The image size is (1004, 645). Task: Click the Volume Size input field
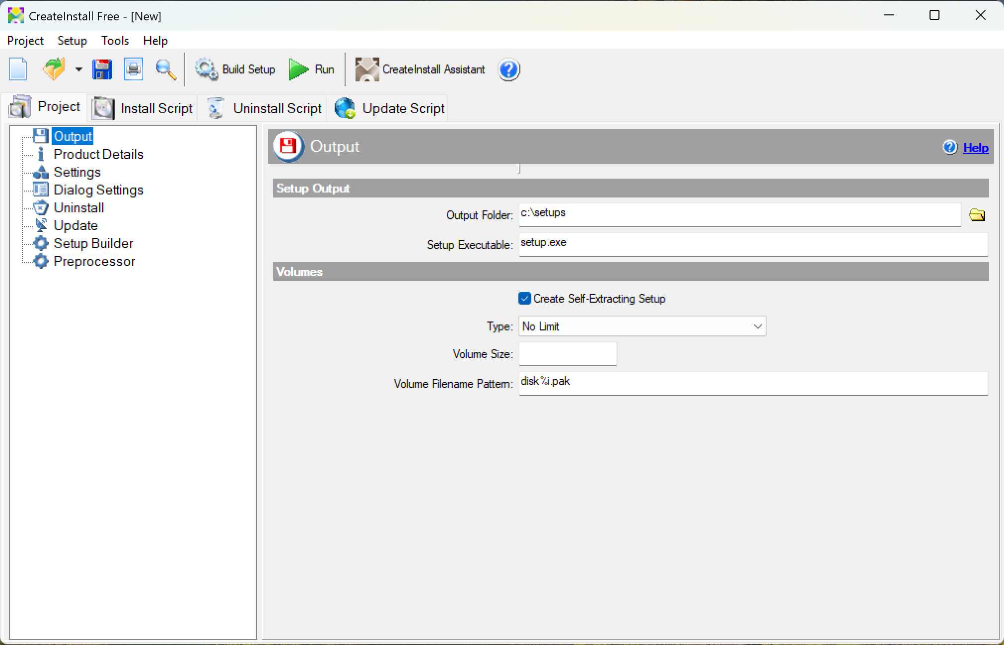coord(568,354)
